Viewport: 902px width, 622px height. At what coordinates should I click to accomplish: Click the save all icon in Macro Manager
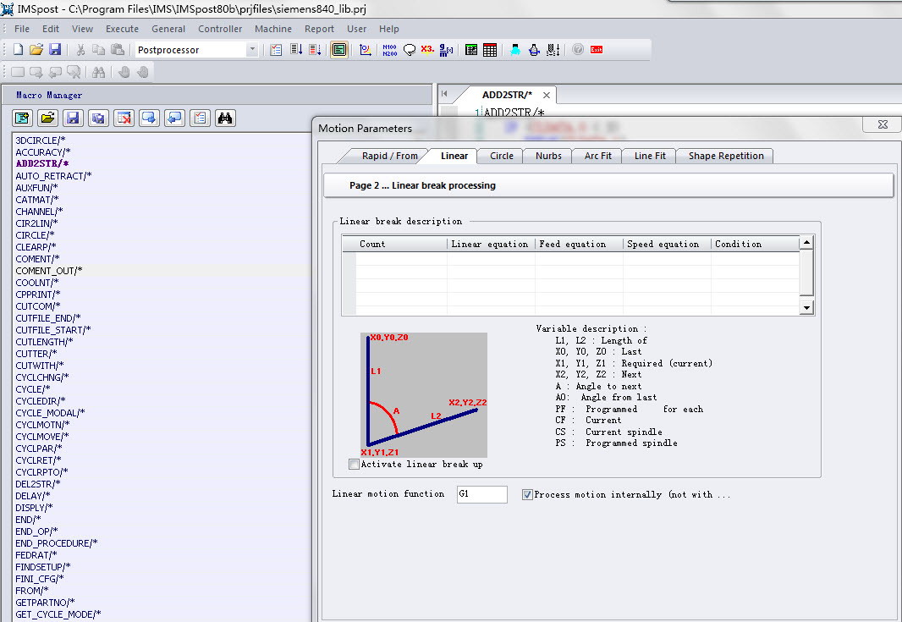click(98, 118)
